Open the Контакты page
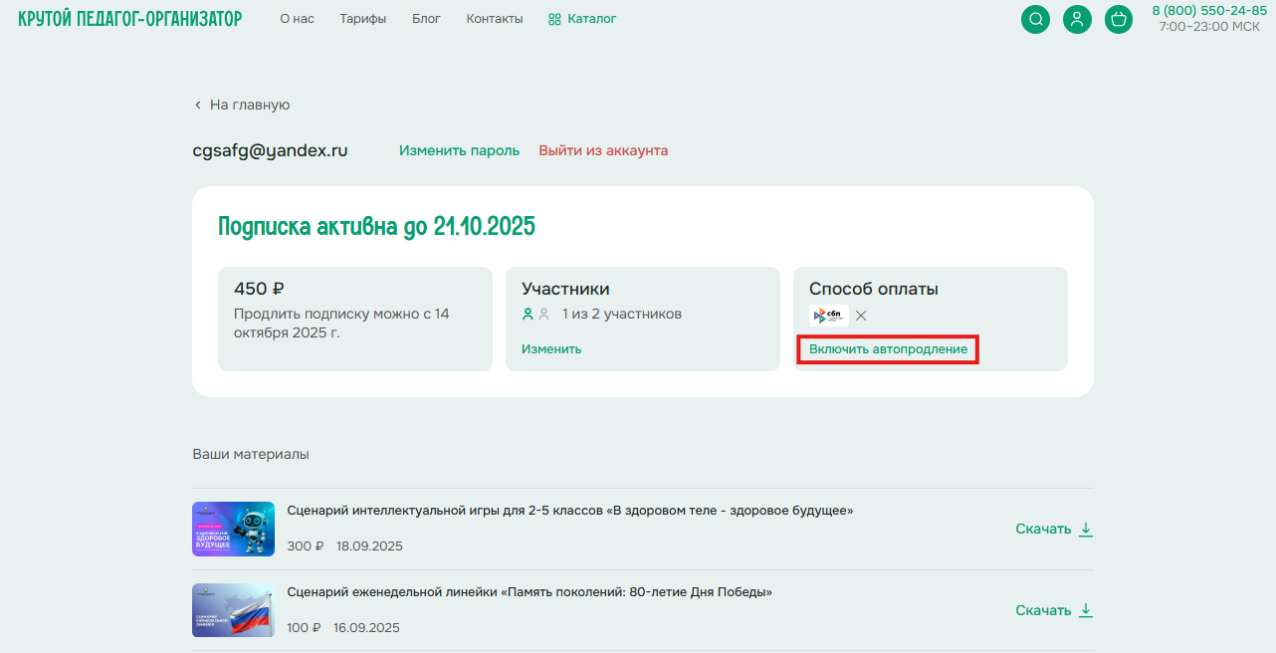1276x653 pixels. pos(494,19)
